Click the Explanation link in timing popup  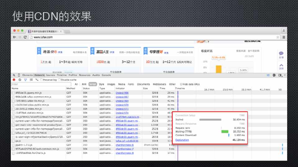tap(182, 140)
